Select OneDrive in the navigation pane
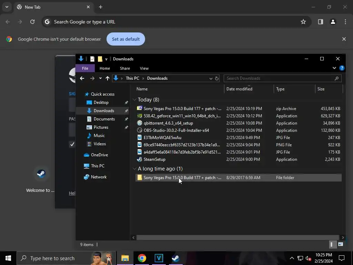The image size is (353, 265). (x=99, y=155)
